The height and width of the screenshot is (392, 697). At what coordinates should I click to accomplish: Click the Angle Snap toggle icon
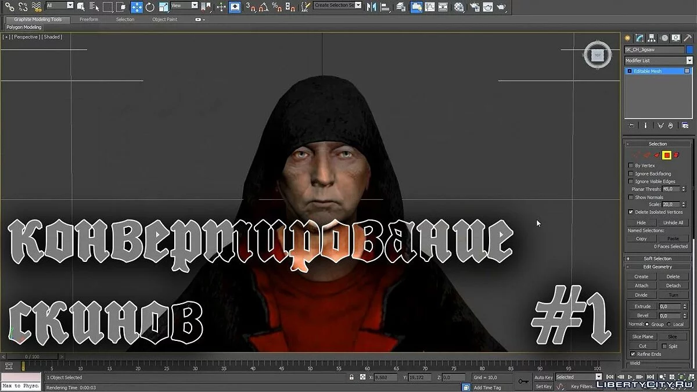(263, 7)
